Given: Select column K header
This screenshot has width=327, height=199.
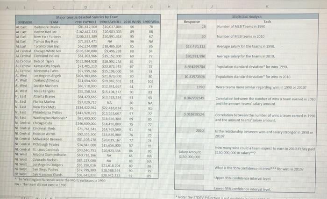Looking at the screenshot, I should (267, 7).
